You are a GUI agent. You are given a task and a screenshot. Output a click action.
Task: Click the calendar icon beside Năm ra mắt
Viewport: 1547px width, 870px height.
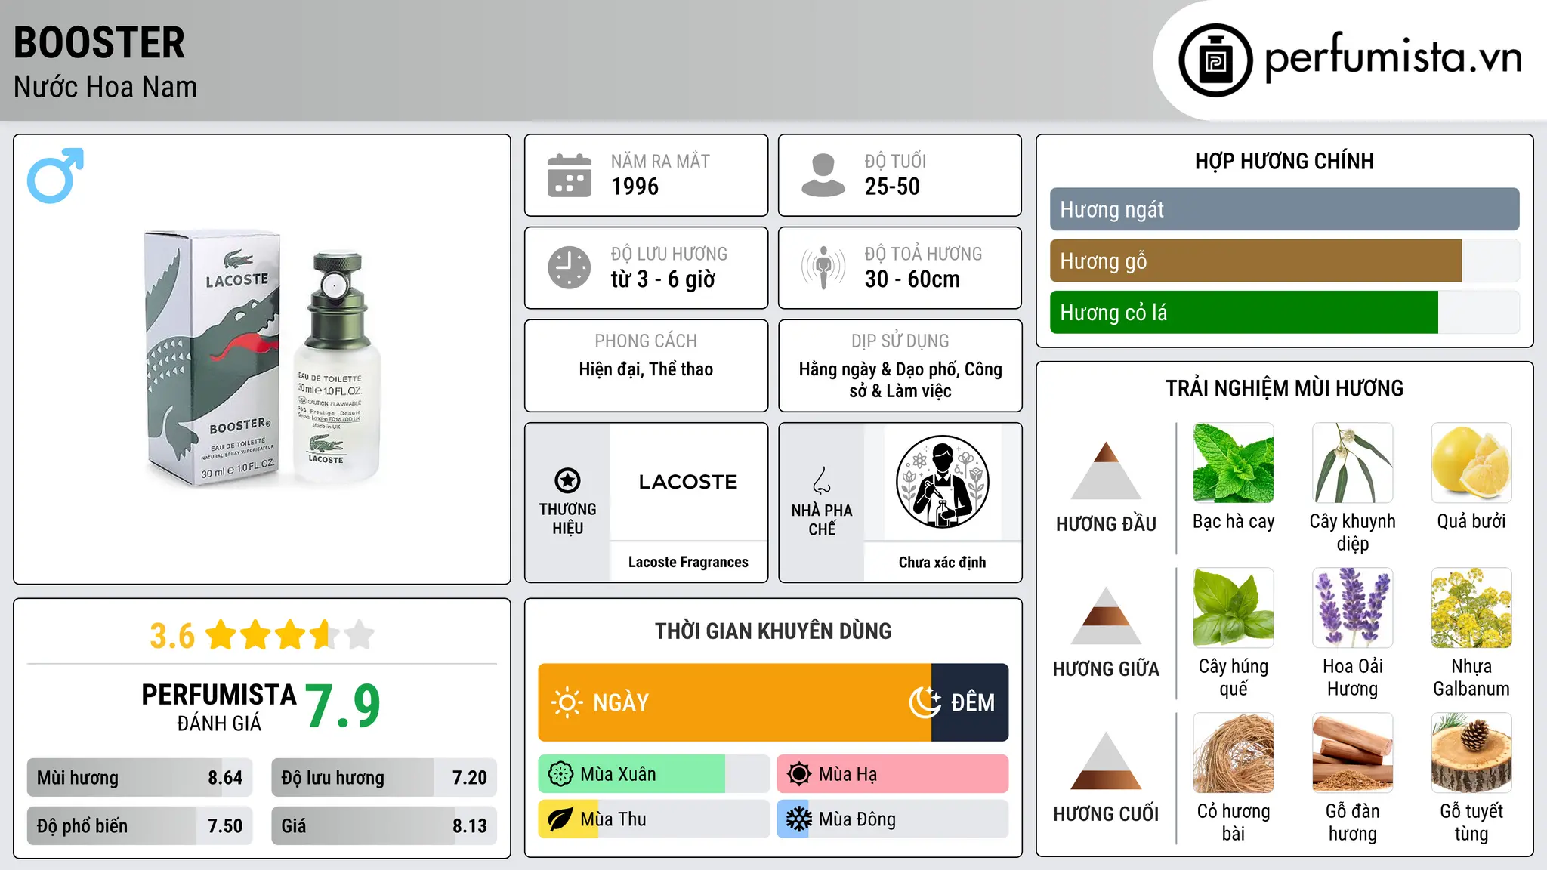click(x=570, y=175)
